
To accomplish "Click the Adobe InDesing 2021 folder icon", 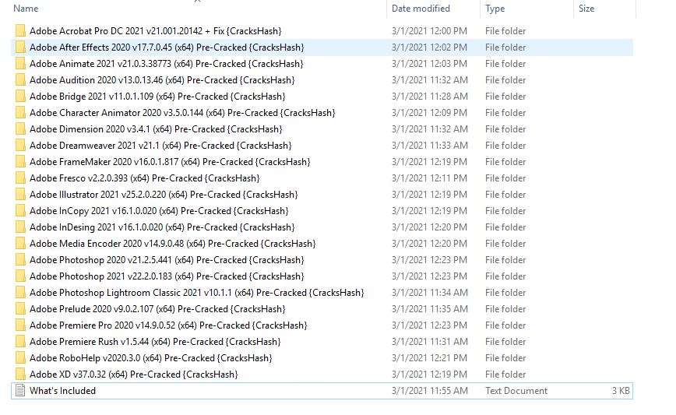I will (x=20, y=227).
